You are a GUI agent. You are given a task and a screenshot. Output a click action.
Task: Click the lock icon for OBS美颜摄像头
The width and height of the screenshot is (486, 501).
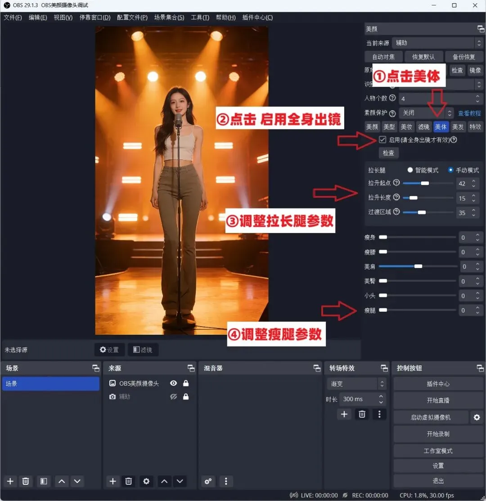coord(186,383)
